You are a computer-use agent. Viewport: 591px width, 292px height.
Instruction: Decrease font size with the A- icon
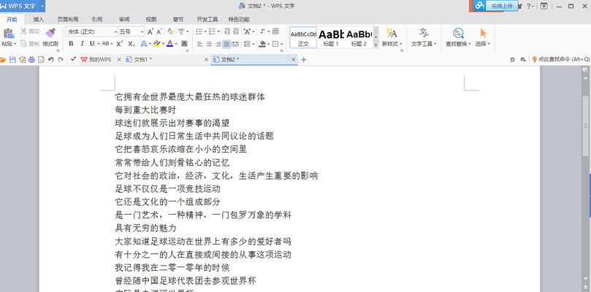(x=159, y=31)
